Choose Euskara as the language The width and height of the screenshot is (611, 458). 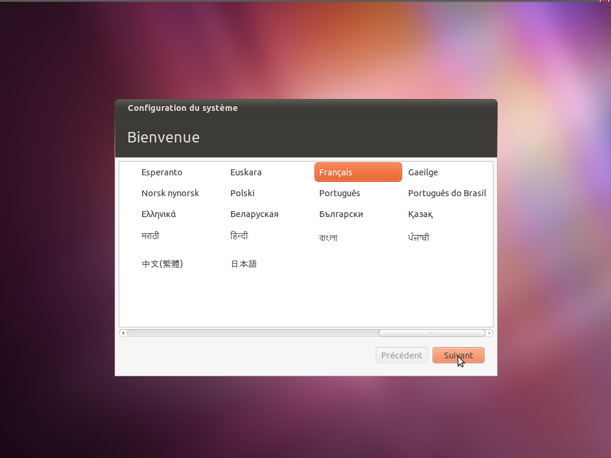click(246, 172)
